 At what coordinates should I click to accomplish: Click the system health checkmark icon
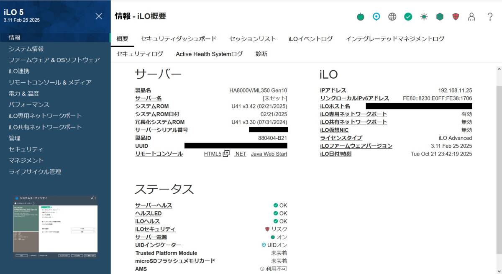click(x=408, y=17)
